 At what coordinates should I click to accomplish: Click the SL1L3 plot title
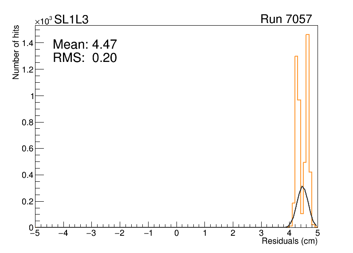tap(74, 19)
